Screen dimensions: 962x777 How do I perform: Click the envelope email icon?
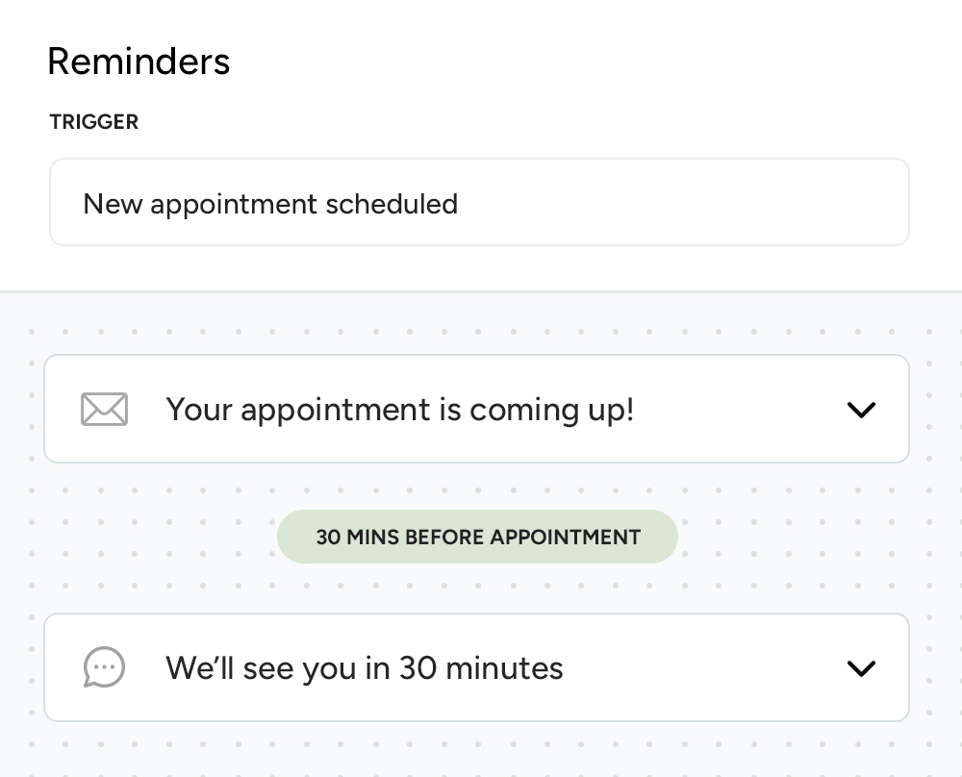point(104,410)
